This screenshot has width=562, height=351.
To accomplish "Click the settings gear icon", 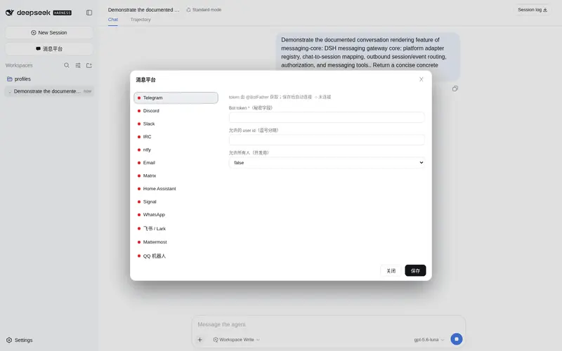I will tap(9, 340).
